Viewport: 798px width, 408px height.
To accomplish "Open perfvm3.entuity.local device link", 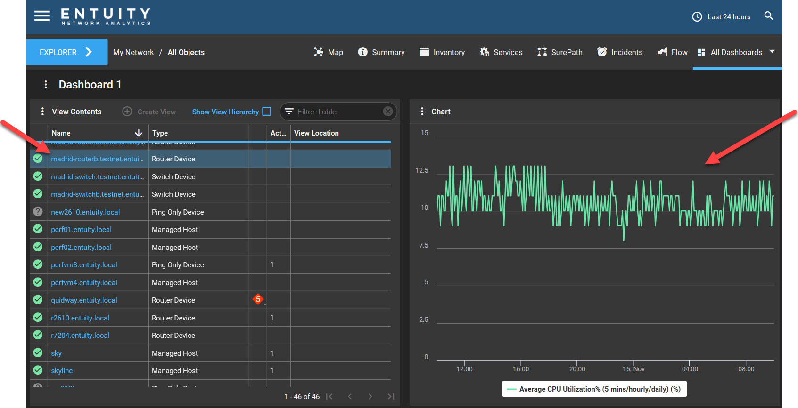I will click(x=84, y=265).
